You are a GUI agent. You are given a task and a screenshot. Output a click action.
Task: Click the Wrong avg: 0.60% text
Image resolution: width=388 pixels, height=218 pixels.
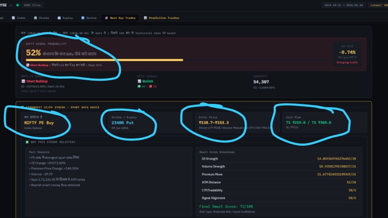347,63
